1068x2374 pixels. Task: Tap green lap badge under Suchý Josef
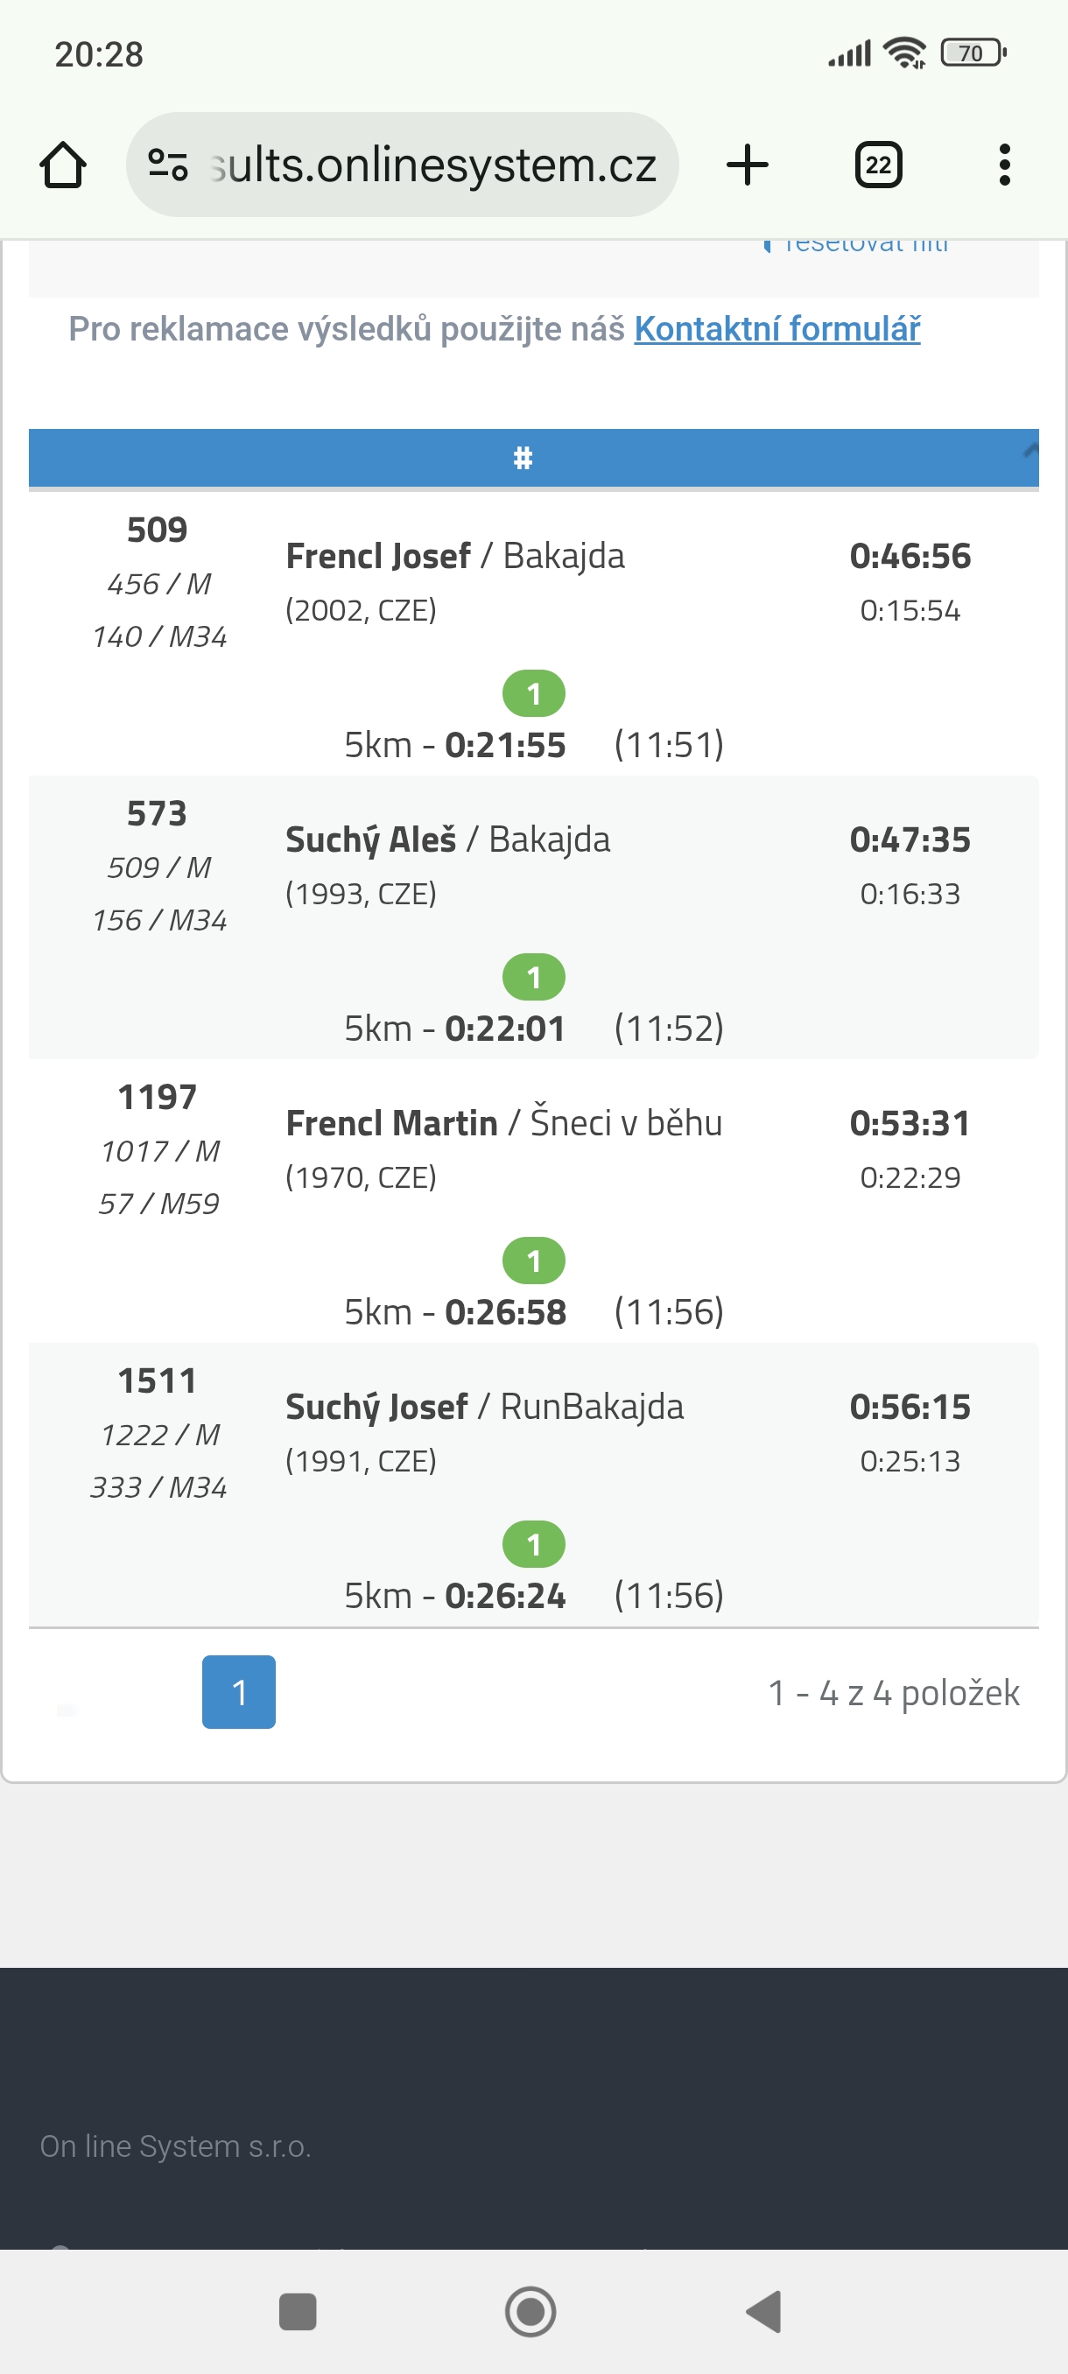(533, 1543)
